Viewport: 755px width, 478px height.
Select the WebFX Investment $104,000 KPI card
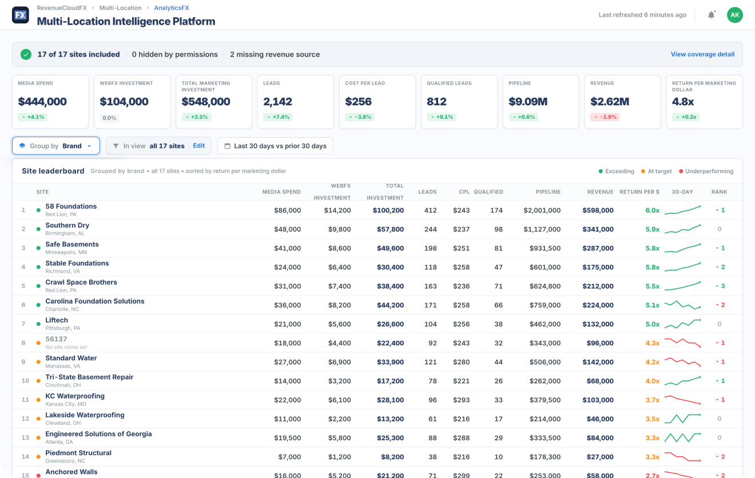pos(132,102)
